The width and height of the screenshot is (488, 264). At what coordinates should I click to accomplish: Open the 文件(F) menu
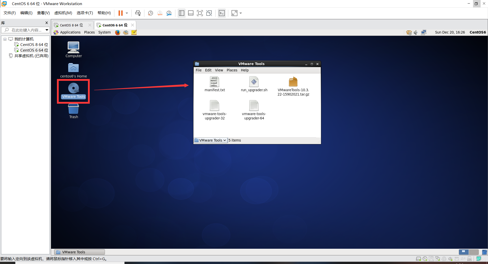(x=10, y=13)
